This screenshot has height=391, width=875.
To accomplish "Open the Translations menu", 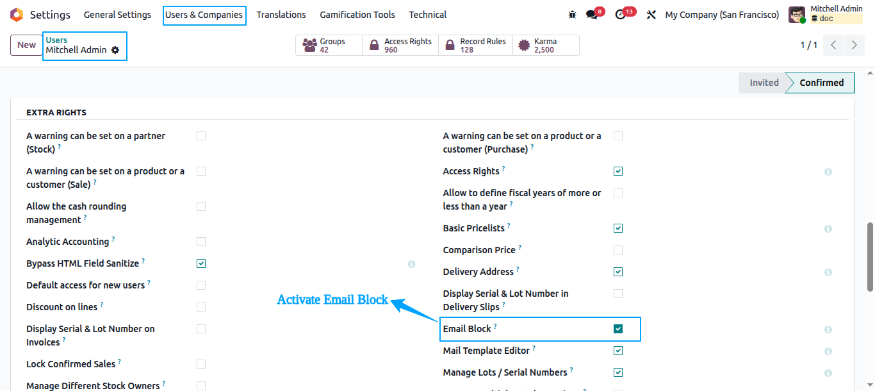I will coord(281,15).
